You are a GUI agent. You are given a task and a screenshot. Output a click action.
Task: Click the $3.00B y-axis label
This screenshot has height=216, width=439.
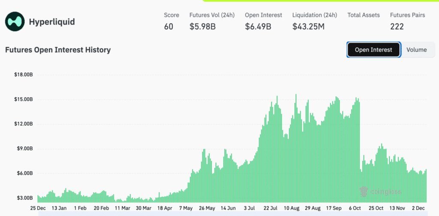point(24,198)
